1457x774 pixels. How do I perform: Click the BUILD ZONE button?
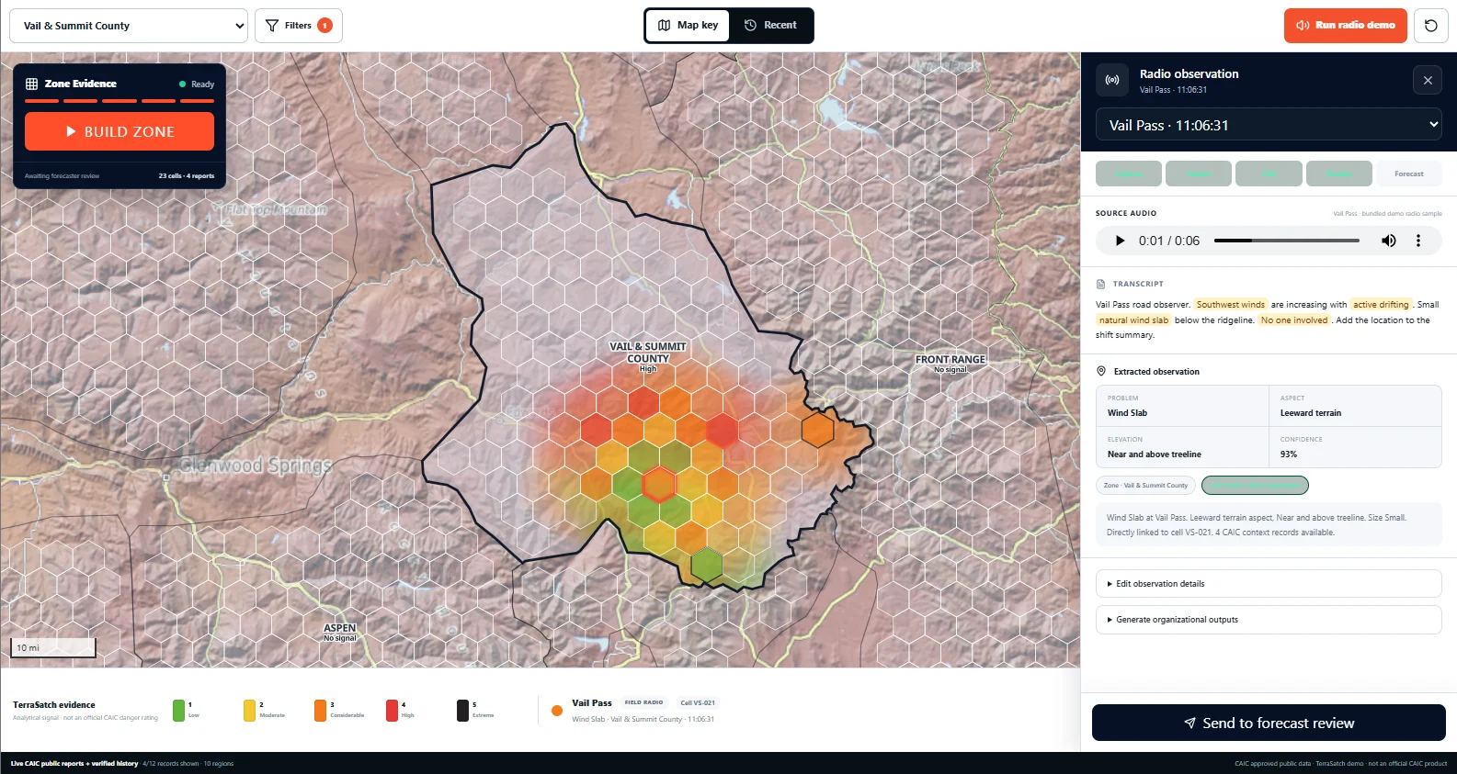click(120, 131)
